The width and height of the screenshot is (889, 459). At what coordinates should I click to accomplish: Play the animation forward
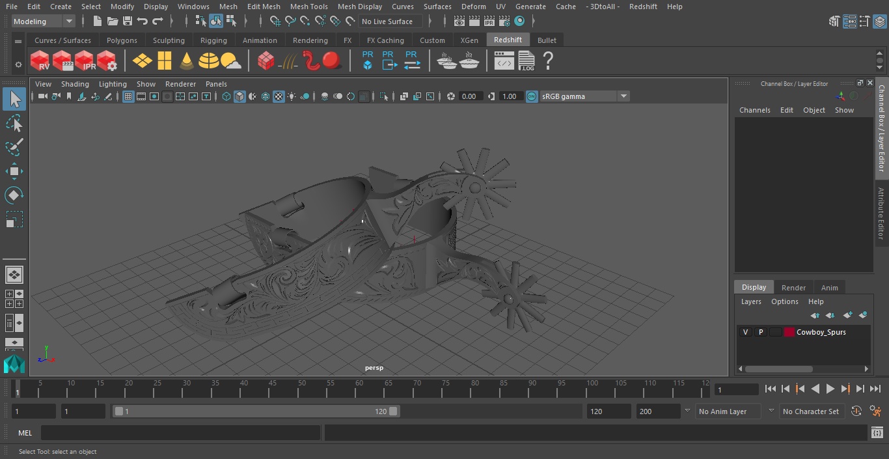pyautogui.click(x=830, y=389)
